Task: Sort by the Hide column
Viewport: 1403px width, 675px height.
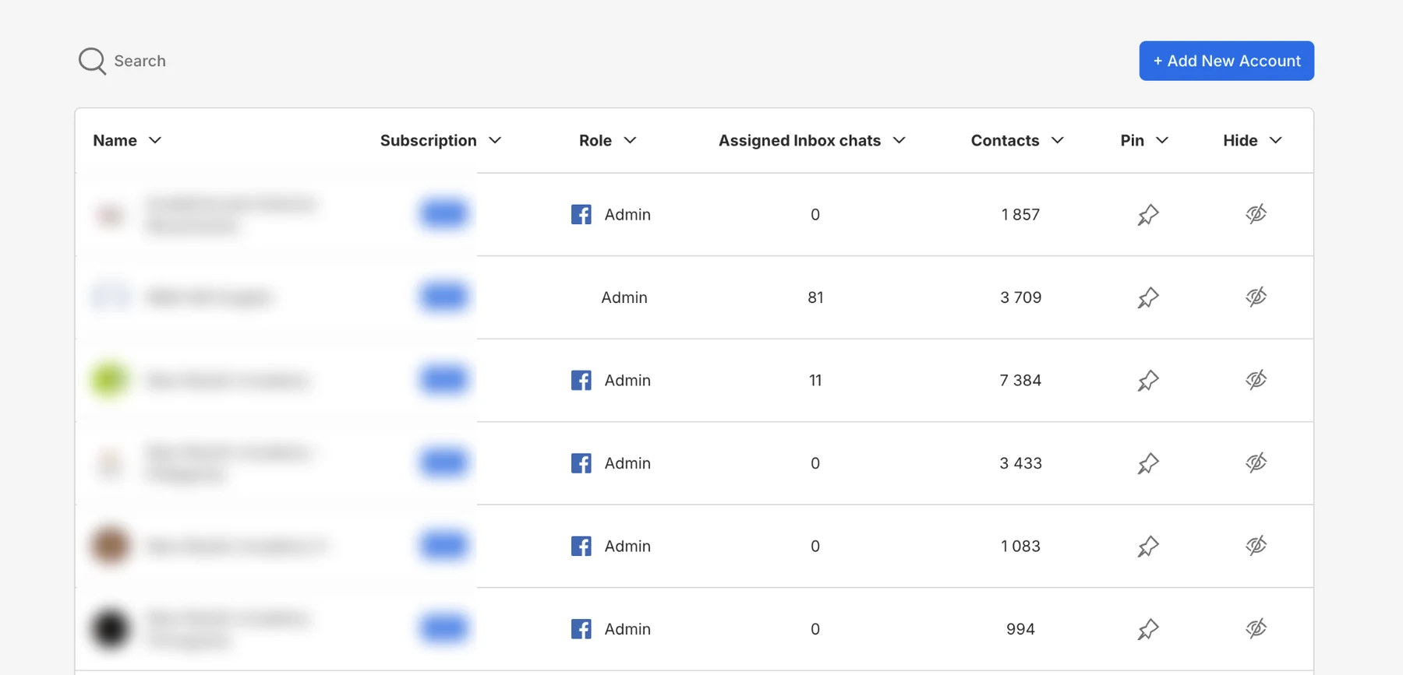Action: [x=1253, y=140]
